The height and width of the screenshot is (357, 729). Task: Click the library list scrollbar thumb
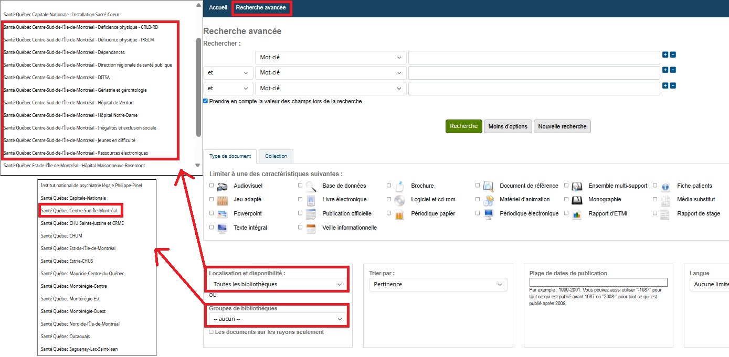(198, 87)
